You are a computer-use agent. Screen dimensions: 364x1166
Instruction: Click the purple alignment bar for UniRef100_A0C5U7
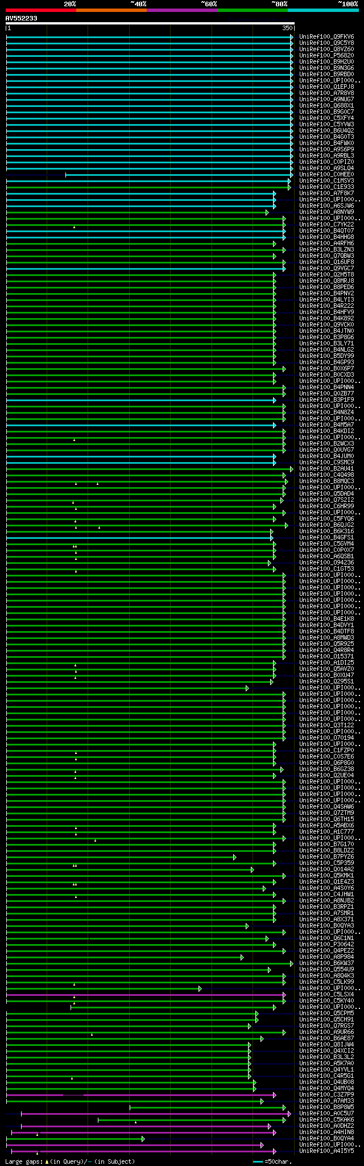pos(156,1114)
